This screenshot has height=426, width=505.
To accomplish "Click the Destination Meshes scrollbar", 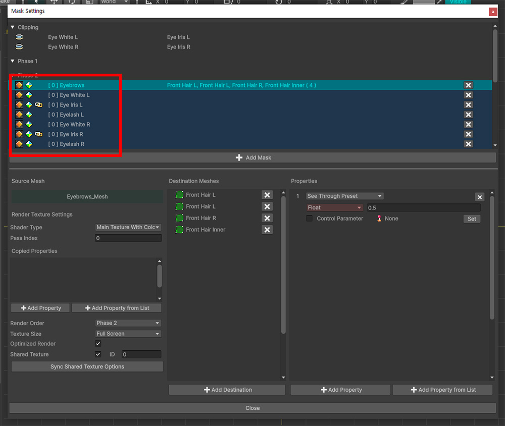I will point(283,264).
